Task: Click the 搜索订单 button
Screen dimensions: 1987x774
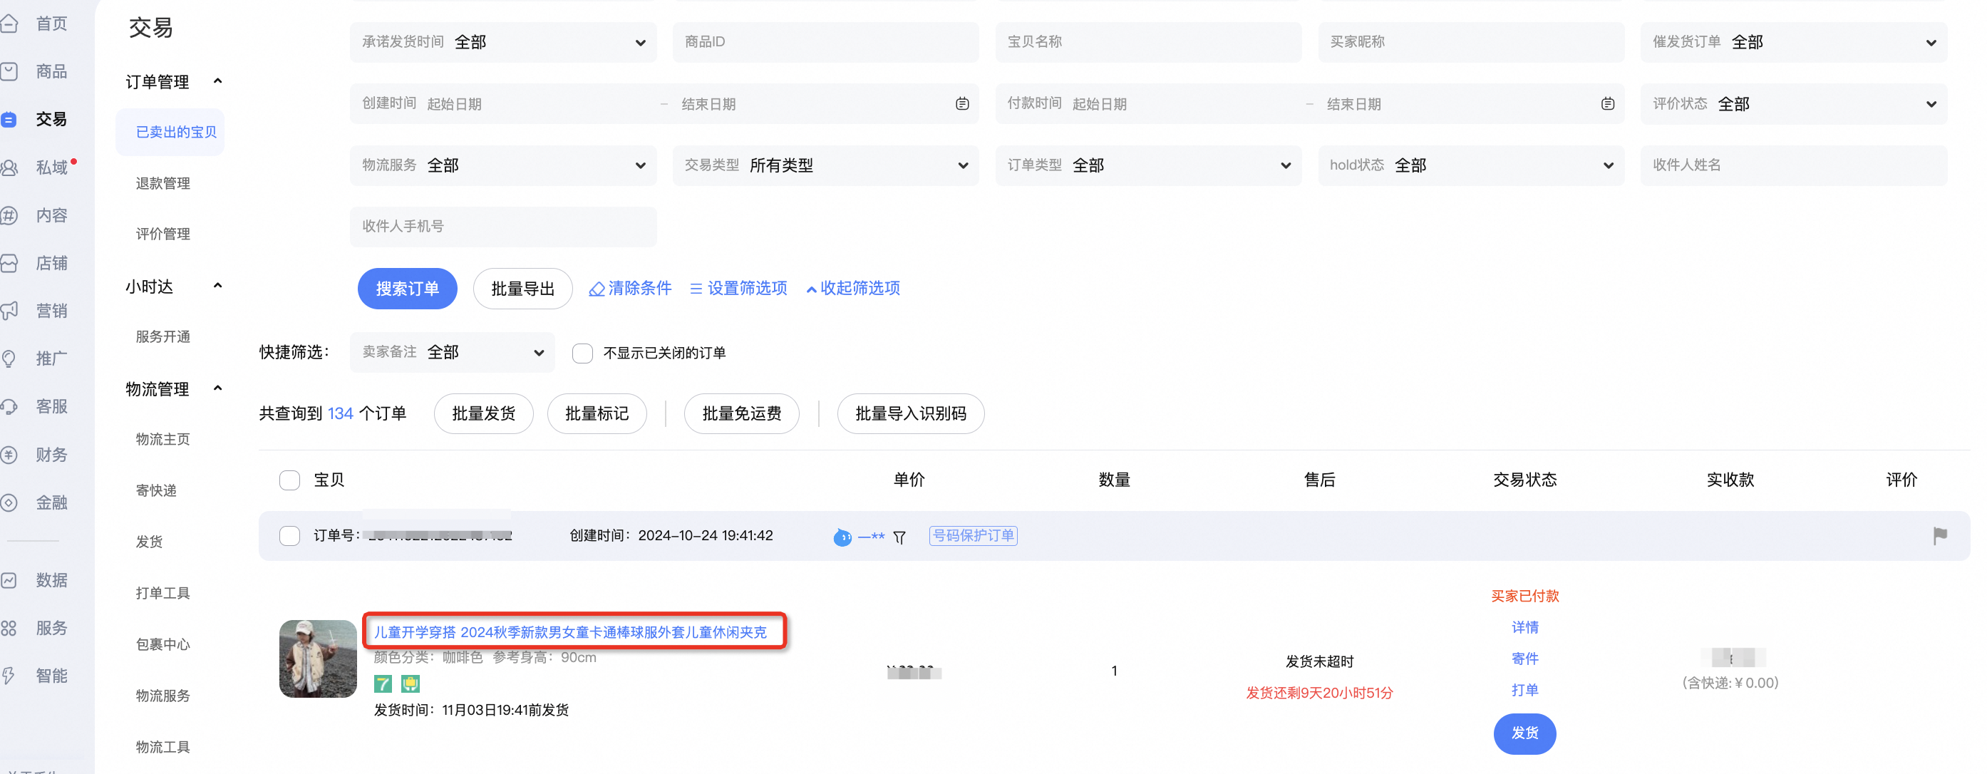Action: click(x=407, y=289)
